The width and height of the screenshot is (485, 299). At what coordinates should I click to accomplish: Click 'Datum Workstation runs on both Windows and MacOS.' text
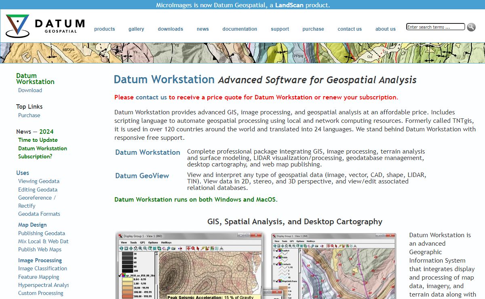coord(196,200)
